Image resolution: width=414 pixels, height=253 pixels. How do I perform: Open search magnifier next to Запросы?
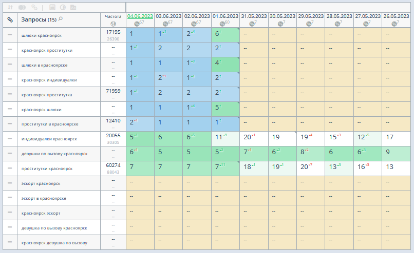click(61, 19)
